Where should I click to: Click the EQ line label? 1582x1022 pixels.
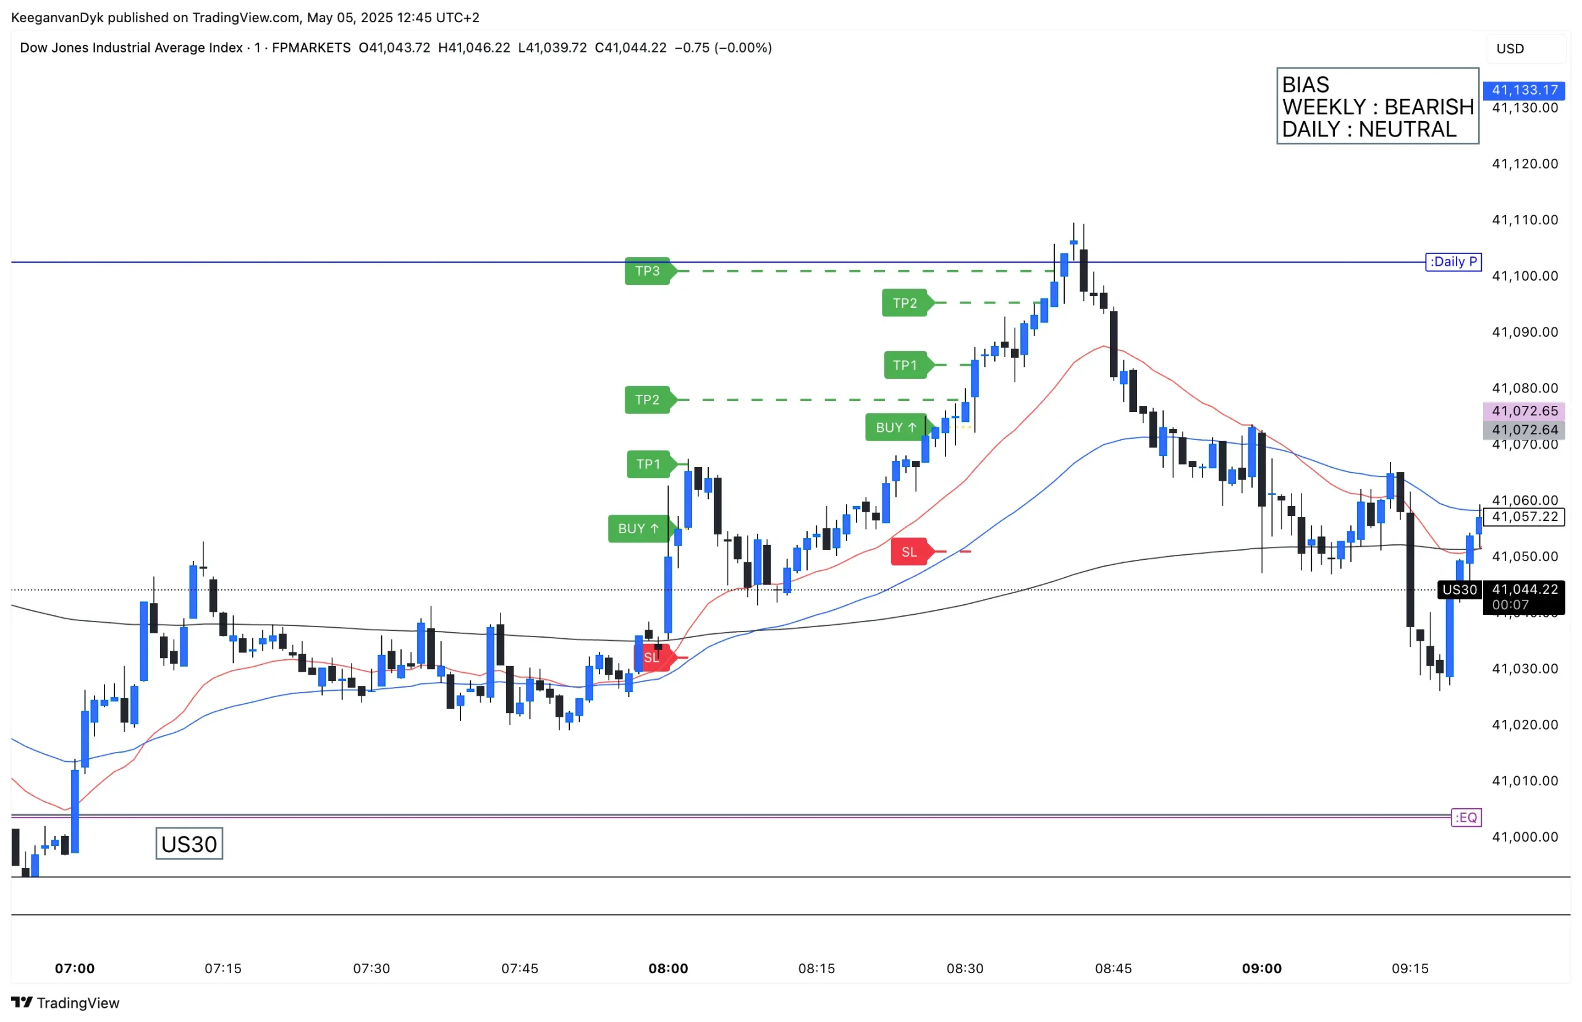tap(1466, 817)
